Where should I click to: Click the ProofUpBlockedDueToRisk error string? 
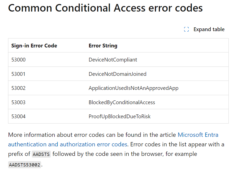point(120,116)
